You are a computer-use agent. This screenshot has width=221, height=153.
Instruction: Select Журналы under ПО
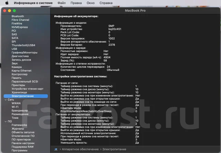pyautogui.click(x=18, y=129)
